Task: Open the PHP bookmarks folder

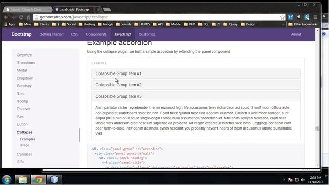Action: [x=190, y=24]
